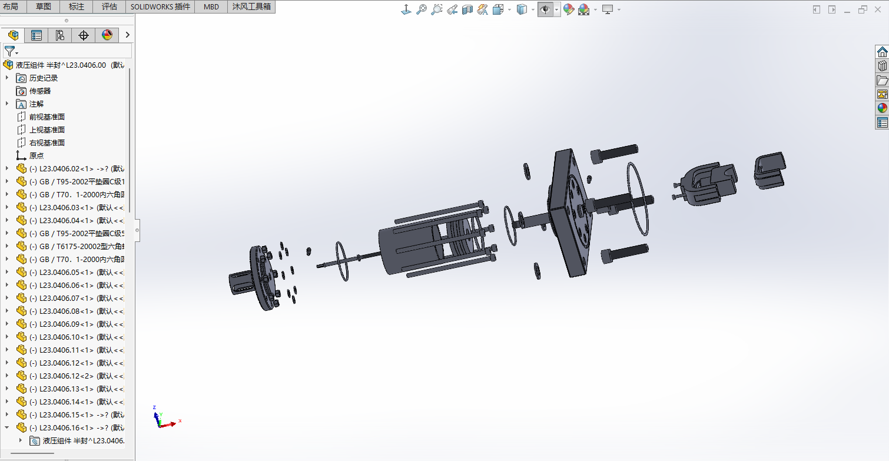The image size is (889, 461).
Task: Click the XYZ orientation triad in viewport
Action: point(166,417)
